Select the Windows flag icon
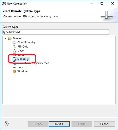The image size is (118, 130). 14,71
